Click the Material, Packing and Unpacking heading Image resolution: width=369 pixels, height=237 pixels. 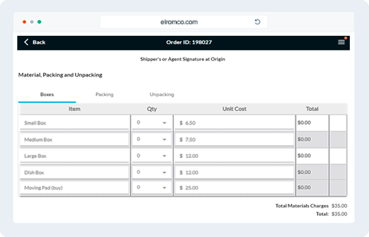(60, 75)
